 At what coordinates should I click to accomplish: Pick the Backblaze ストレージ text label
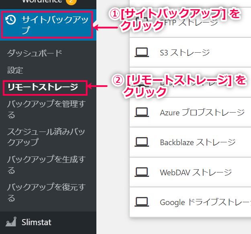point(198,142)
